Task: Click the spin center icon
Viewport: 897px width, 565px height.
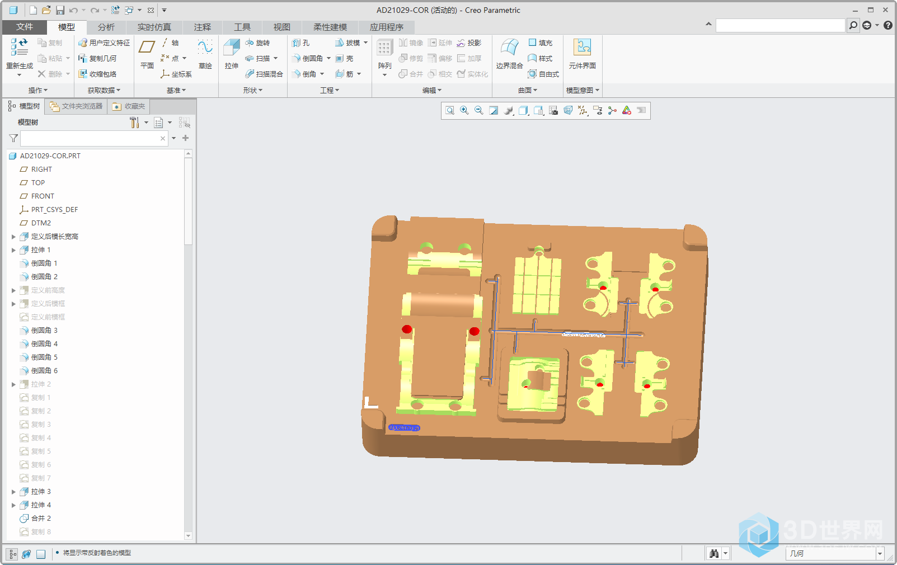Action: click(612, 111)
